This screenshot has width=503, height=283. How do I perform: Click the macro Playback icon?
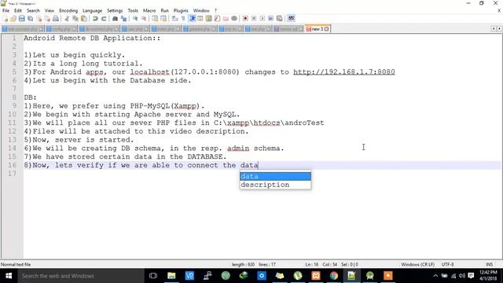click(x=263, y=19)
